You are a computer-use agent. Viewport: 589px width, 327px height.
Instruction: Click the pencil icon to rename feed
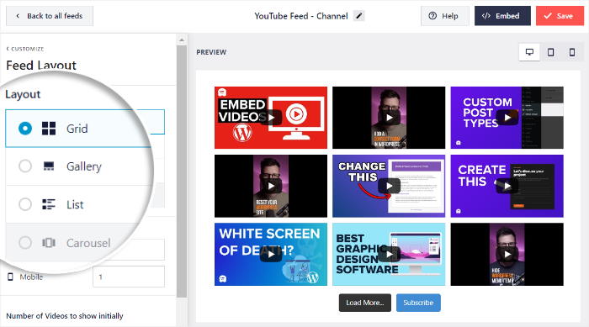pyautogui.click(x=358, y=16)
